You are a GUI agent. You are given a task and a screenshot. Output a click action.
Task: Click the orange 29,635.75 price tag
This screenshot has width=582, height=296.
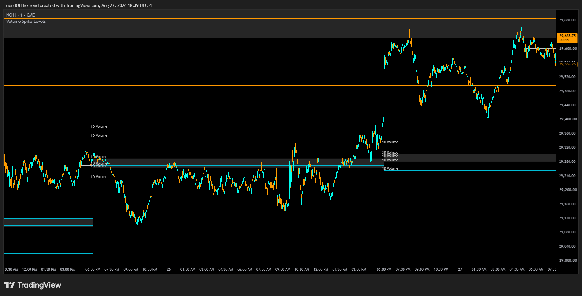[567, 38]
